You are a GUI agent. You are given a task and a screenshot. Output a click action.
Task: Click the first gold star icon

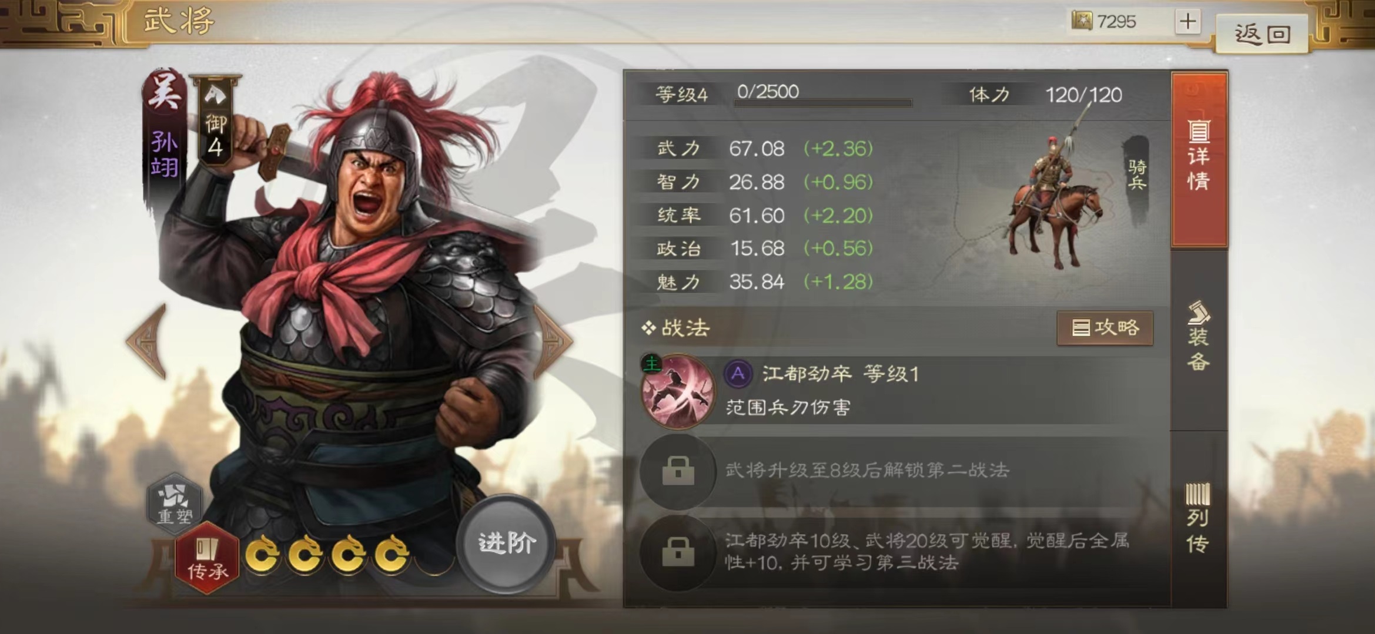(262, 554)
